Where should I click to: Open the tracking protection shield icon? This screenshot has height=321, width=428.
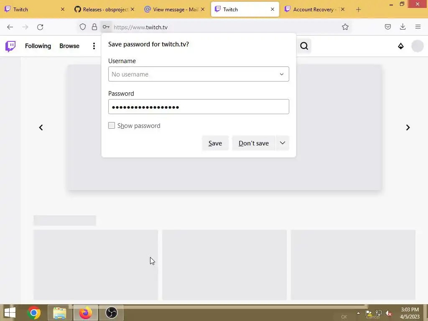point(83,27)
